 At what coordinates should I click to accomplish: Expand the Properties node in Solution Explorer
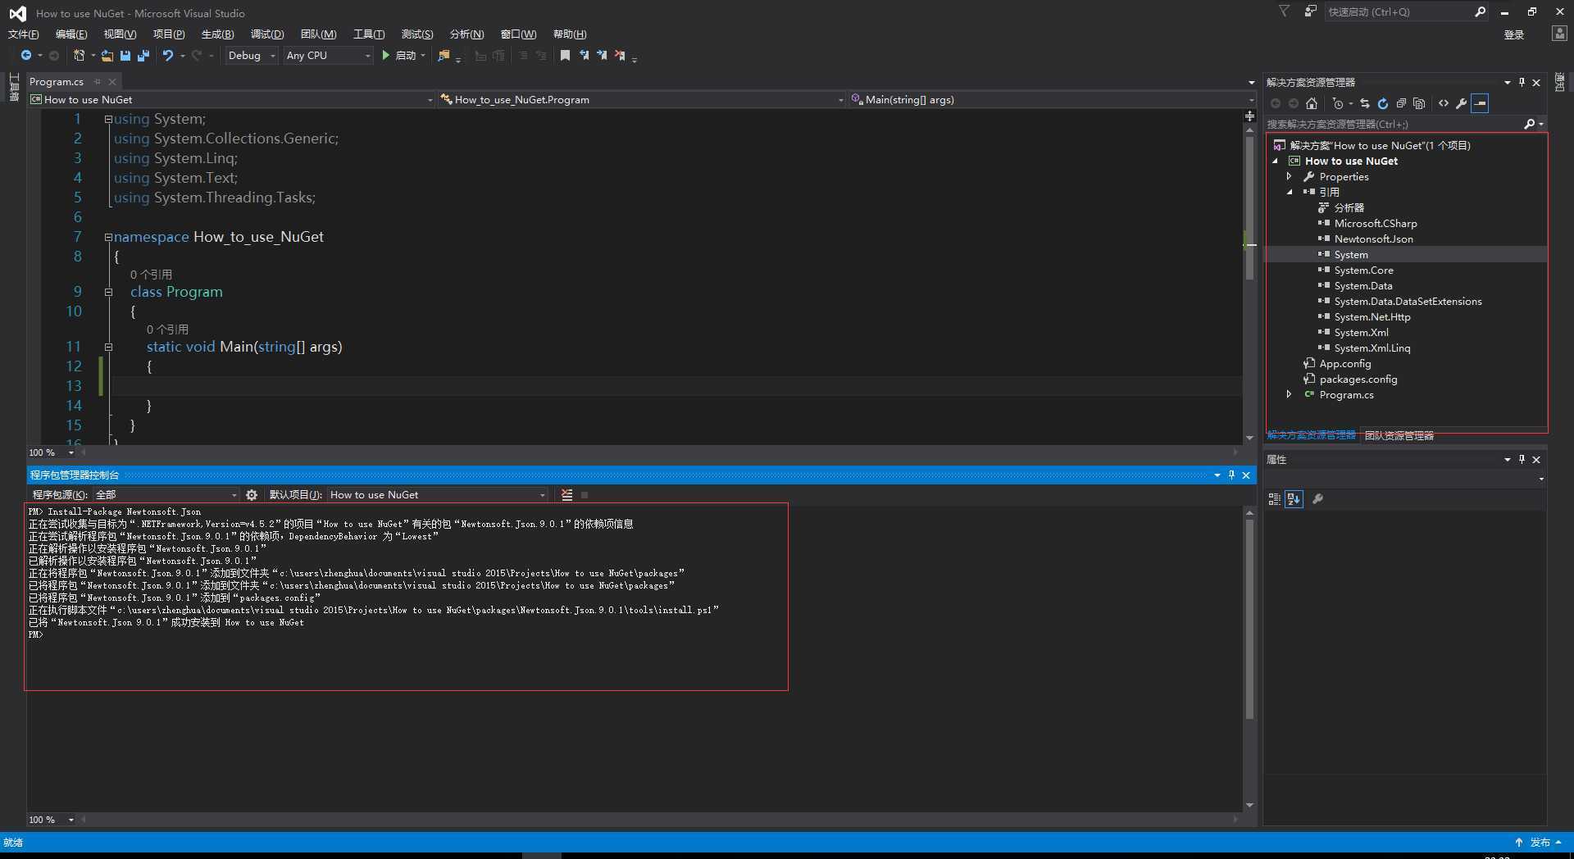click(1289, 176)
